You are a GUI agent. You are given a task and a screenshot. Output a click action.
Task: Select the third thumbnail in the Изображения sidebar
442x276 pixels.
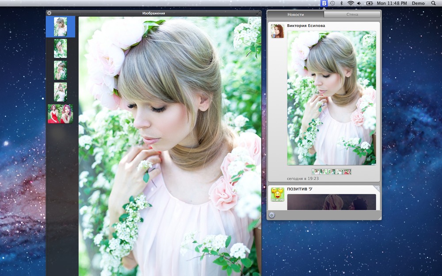point(60,70)
